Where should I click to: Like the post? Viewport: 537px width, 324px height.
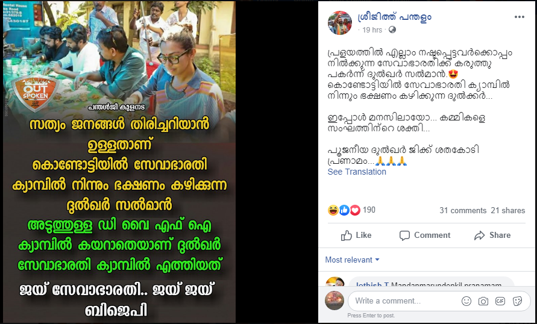[356, 235]
